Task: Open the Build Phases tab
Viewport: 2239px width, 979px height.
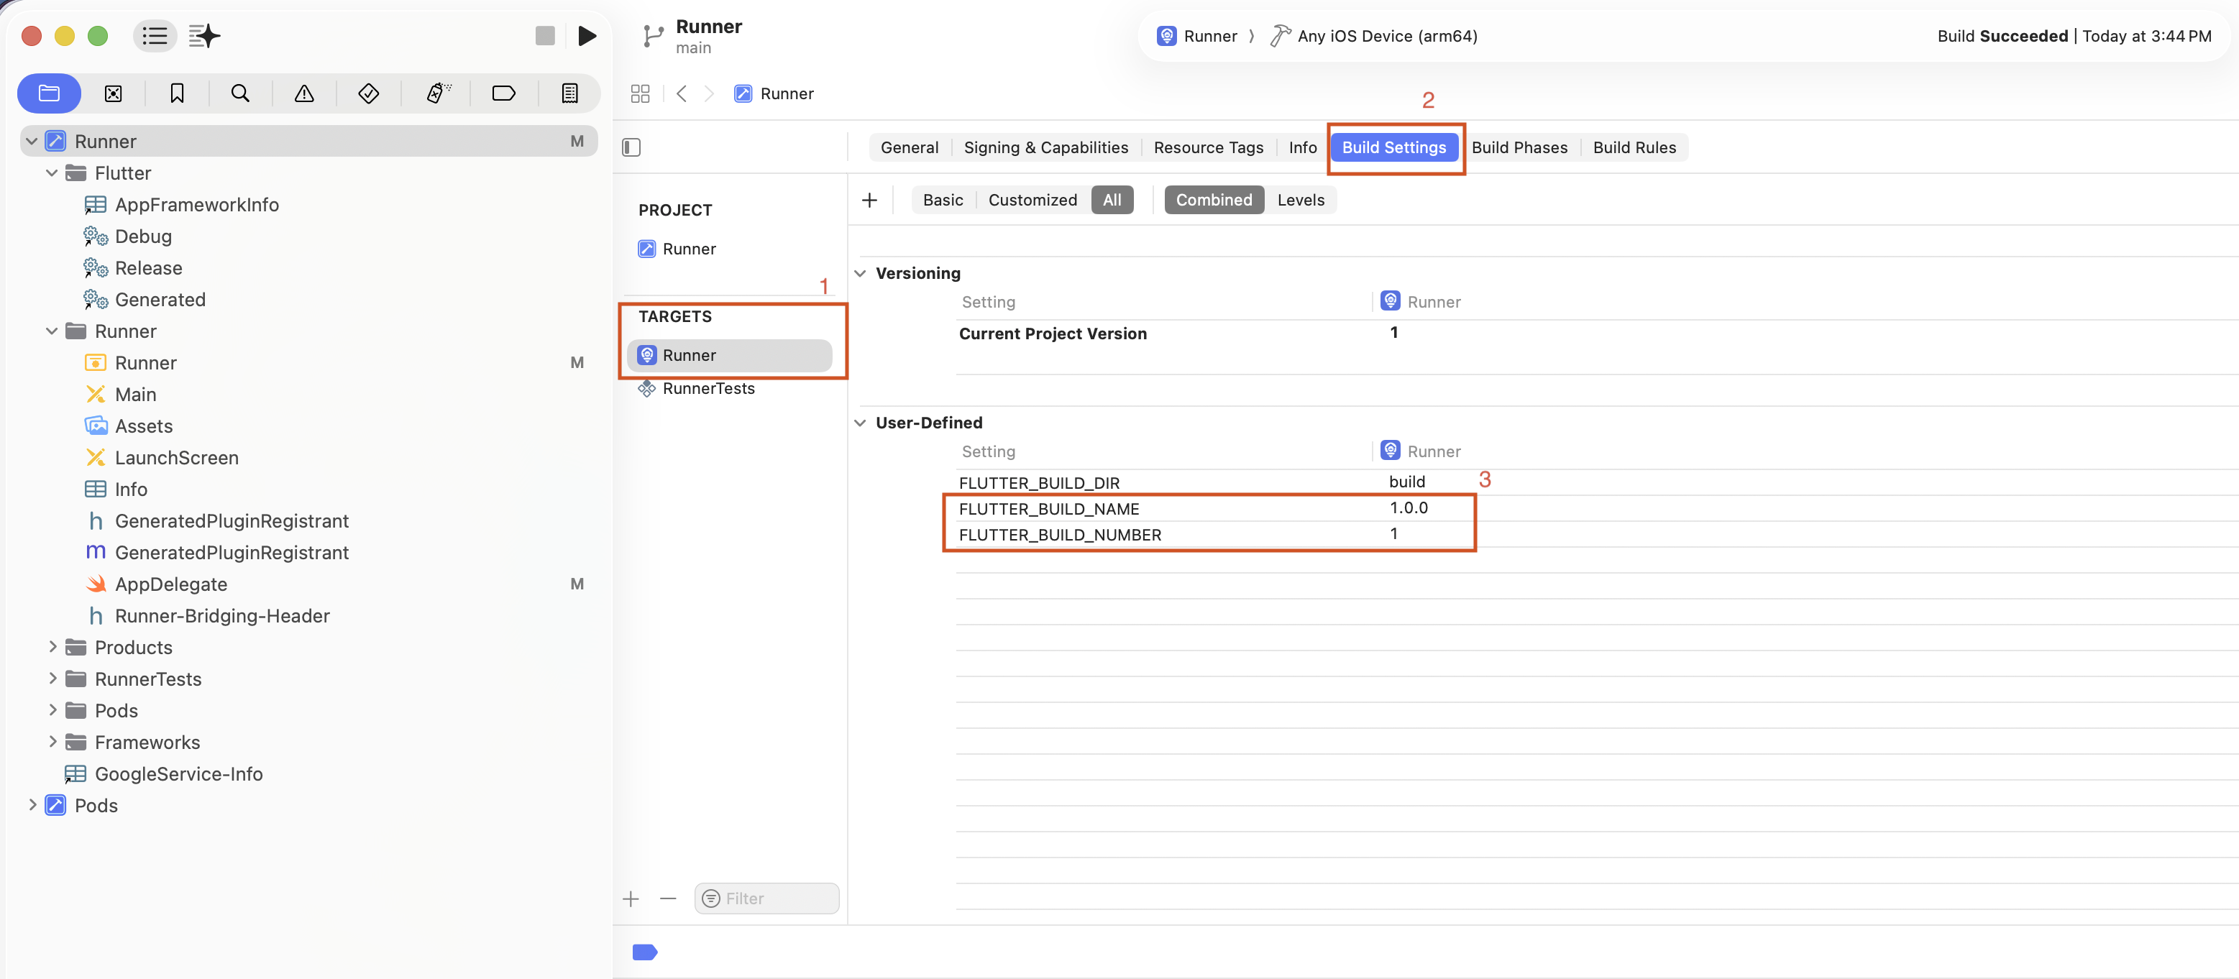Action: coord(1519,147)
